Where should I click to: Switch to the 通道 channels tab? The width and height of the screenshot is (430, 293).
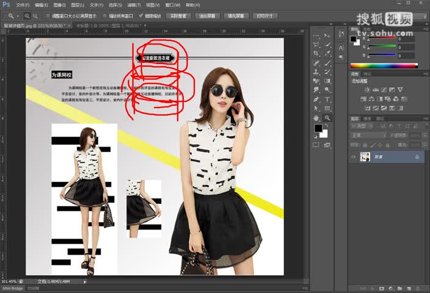pyautogui.click(x=367, y=118)
